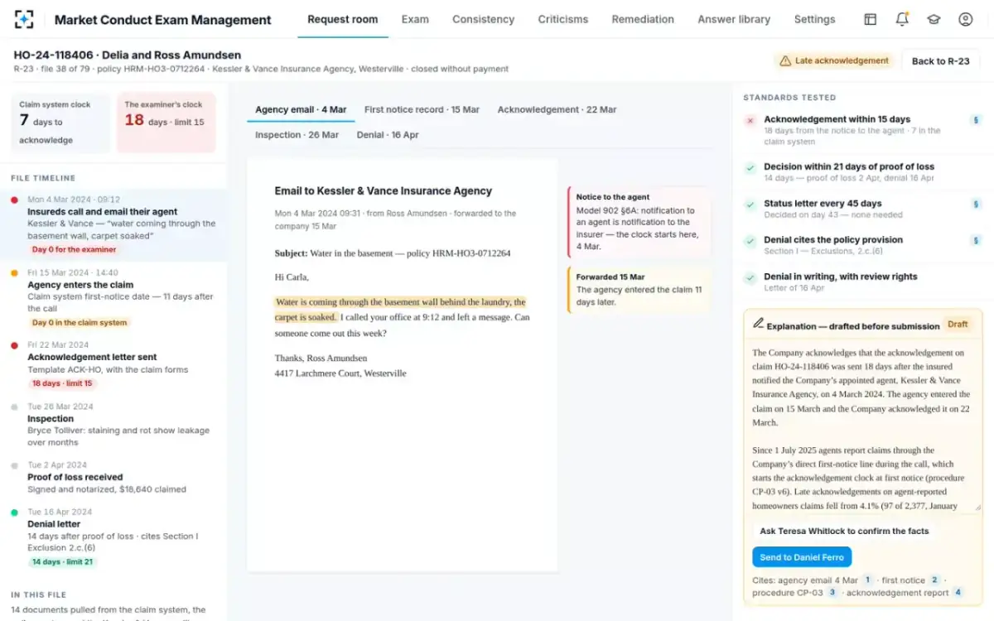This screenshot has width=994, height=621.
Task: Select the Denial · 16 Apr document tab
Action: pyautogui.click(x=388, y=135)
